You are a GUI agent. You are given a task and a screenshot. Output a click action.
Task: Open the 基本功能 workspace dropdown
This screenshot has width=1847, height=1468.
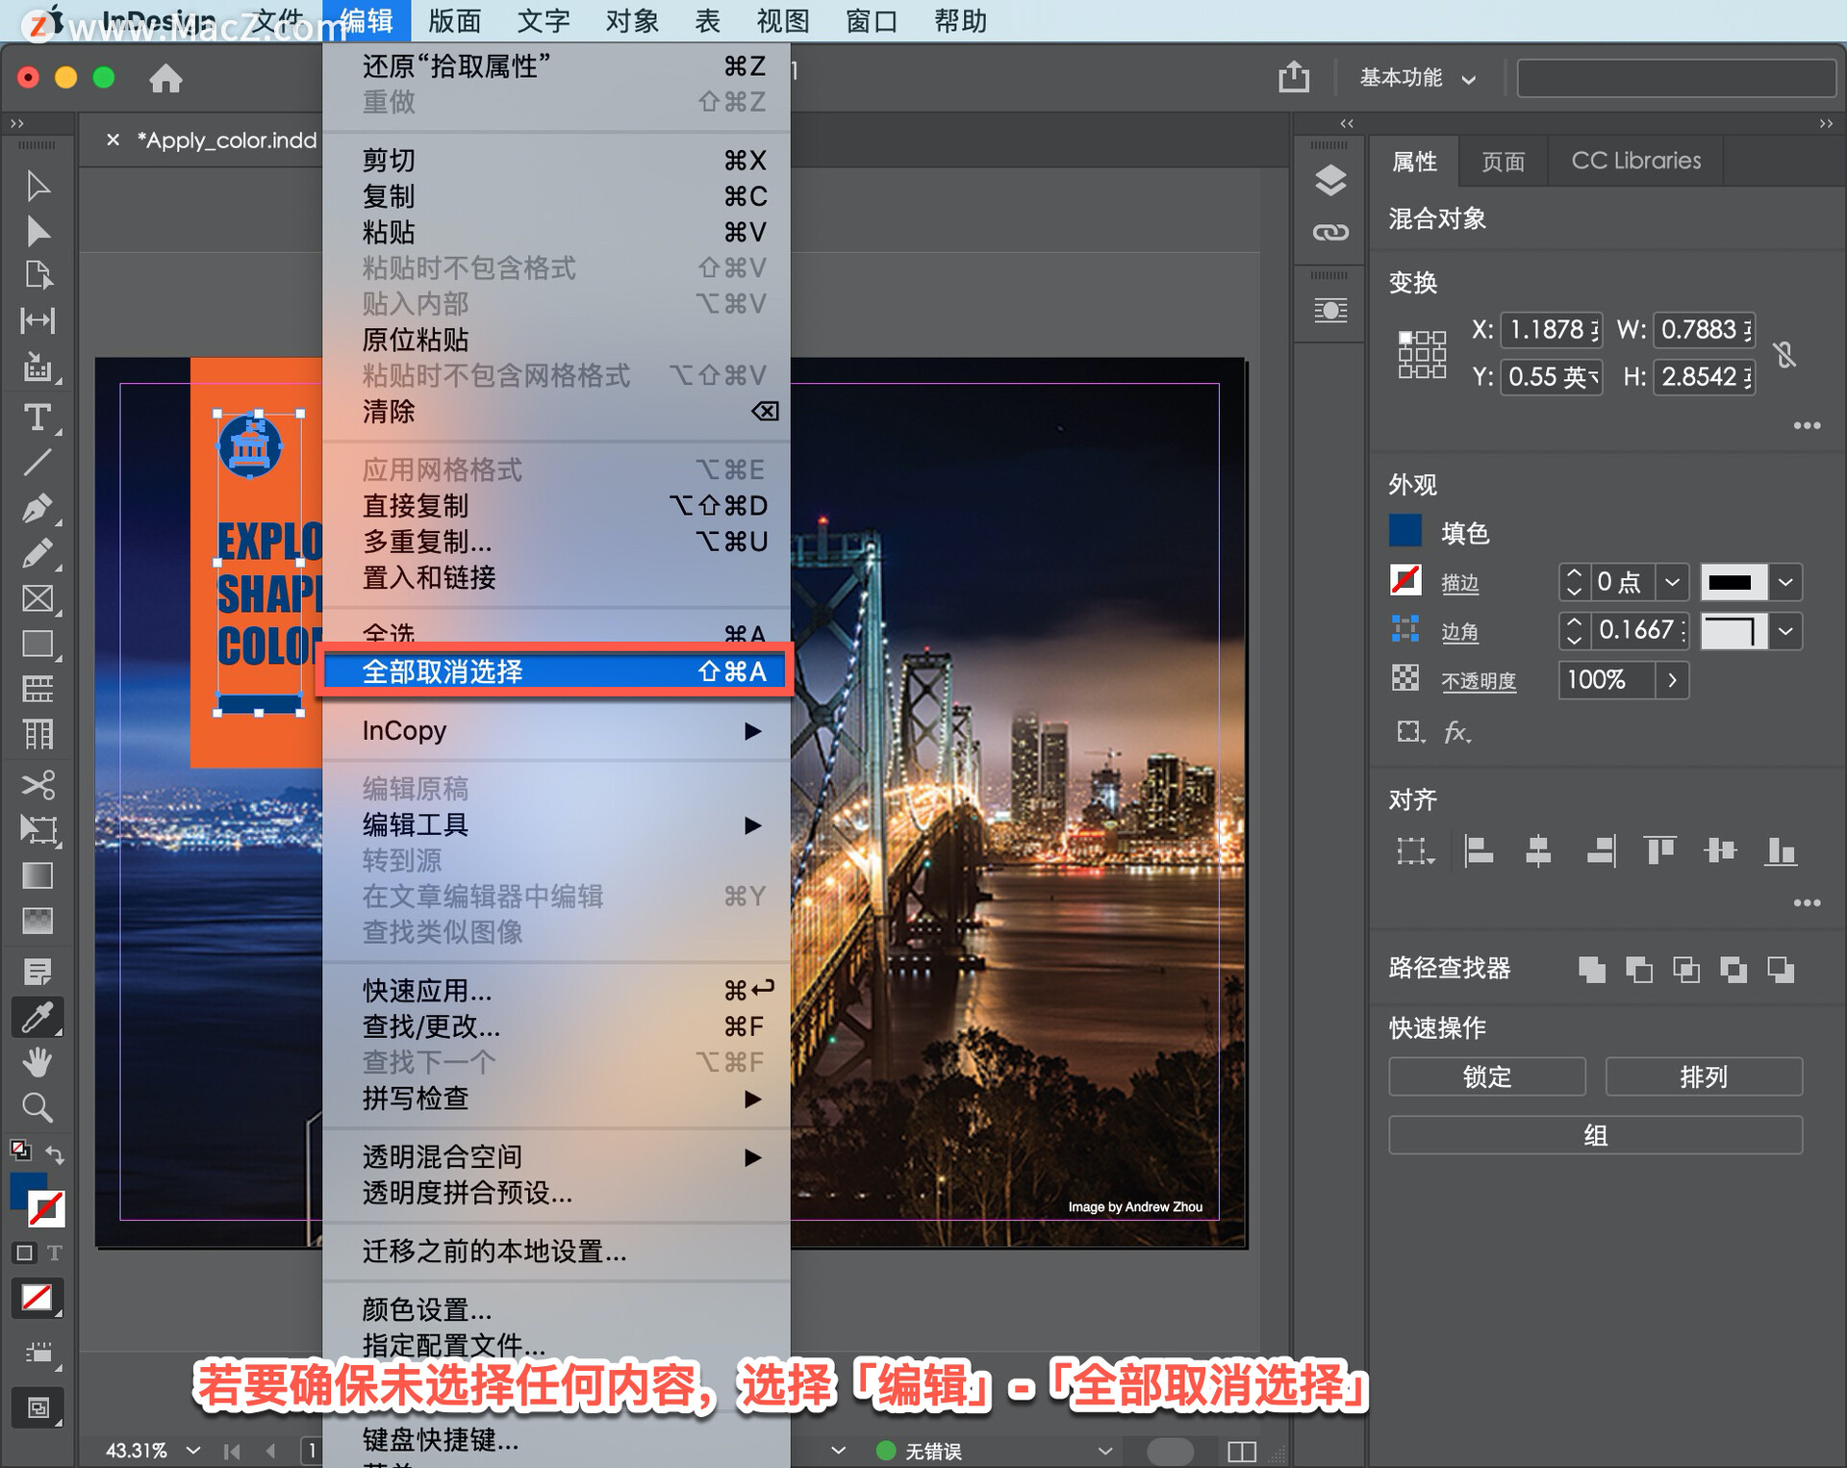(1416, 78)
